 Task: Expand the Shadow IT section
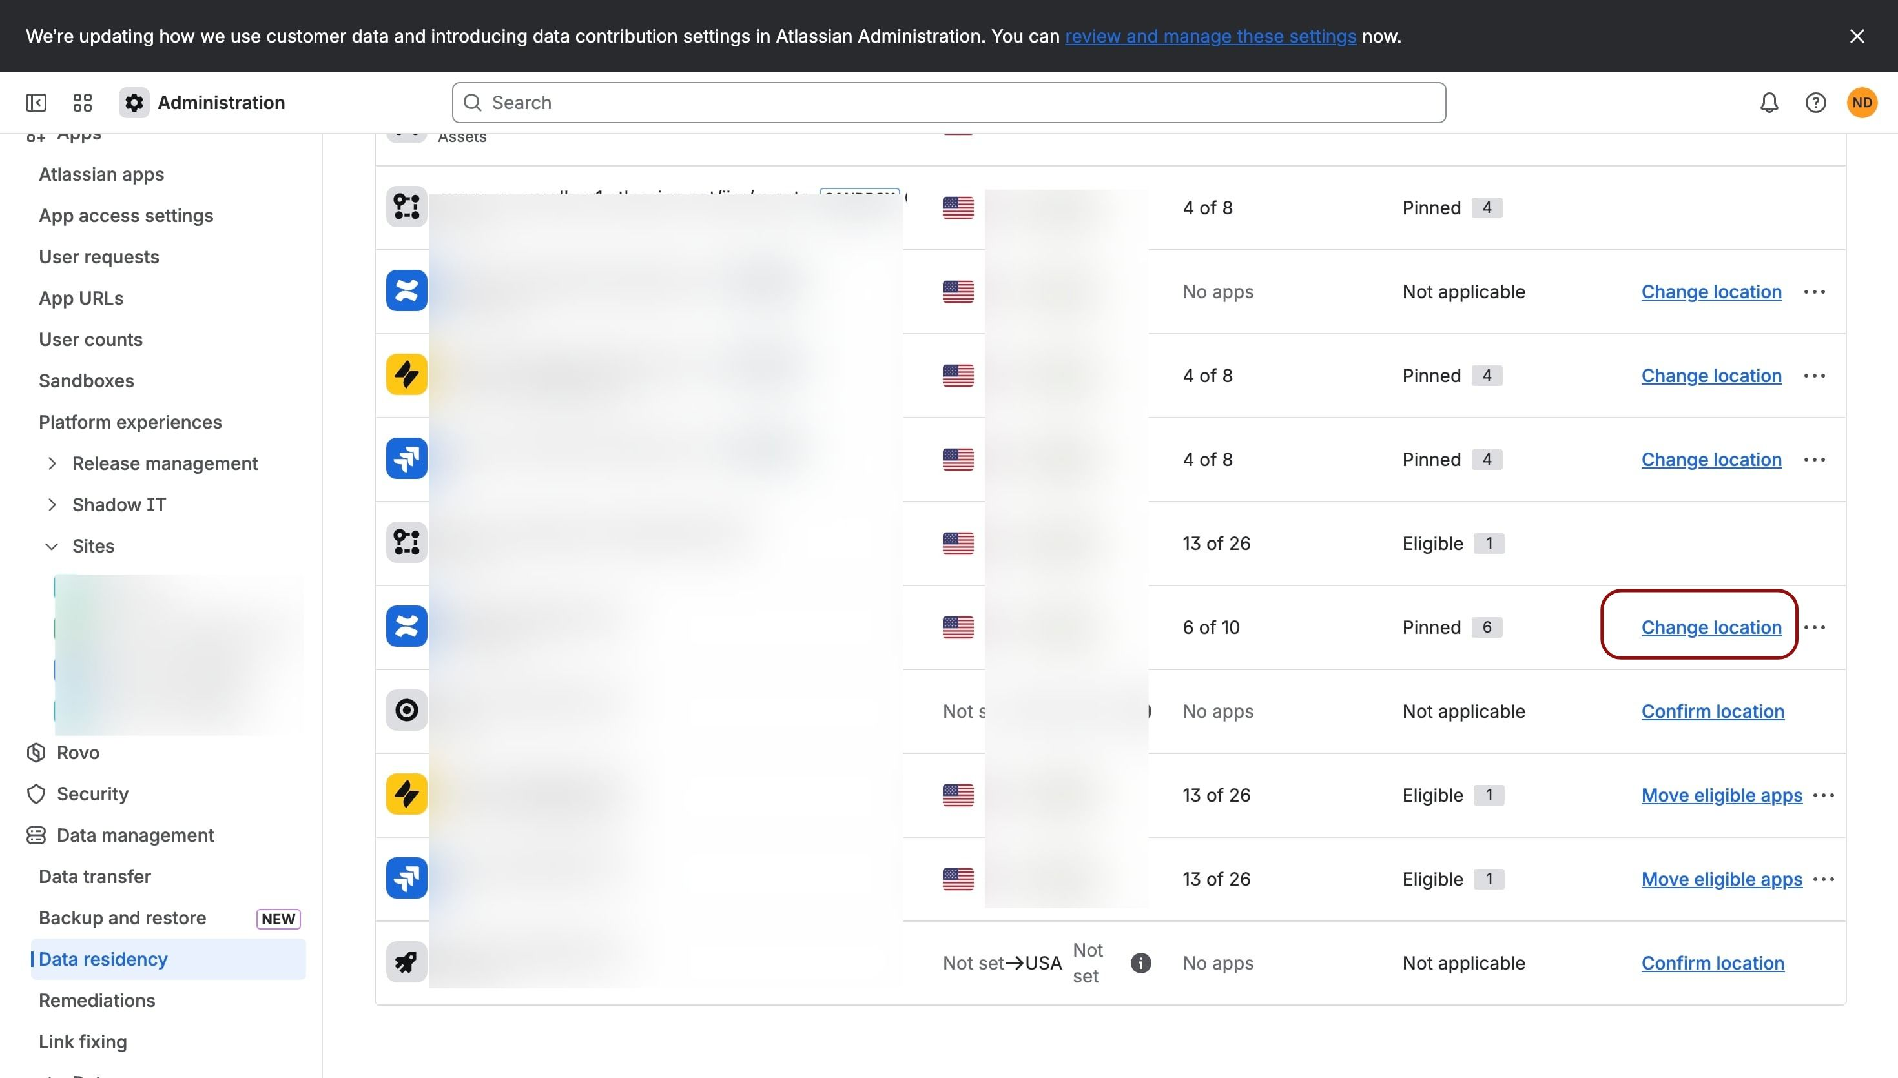[52, 505]
